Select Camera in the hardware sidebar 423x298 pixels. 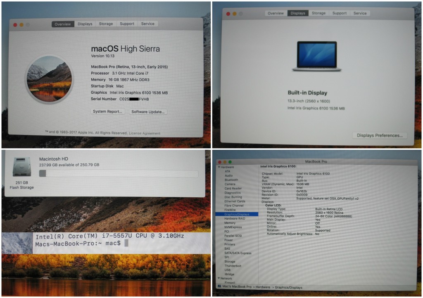pos(230,184)
